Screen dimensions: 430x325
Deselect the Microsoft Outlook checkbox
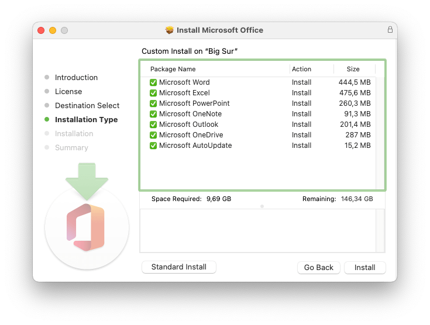click(x=153, y=125)
